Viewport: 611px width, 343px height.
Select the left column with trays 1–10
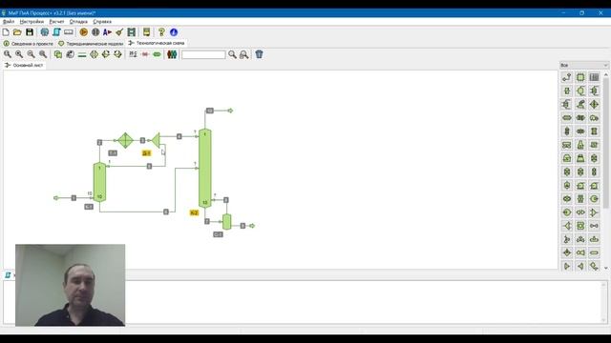(99, 182)
